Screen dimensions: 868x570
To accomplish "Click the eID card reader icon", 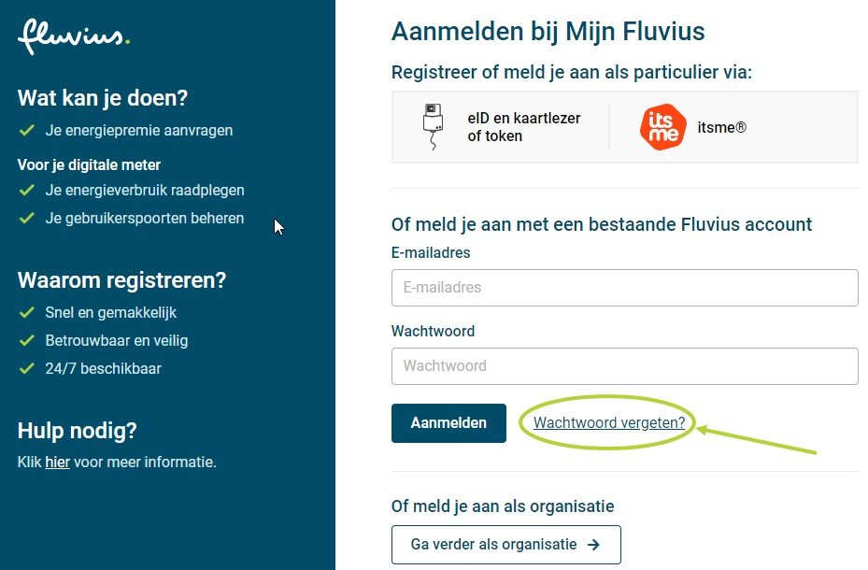I will pyautogui.click(x=432, y=127).
